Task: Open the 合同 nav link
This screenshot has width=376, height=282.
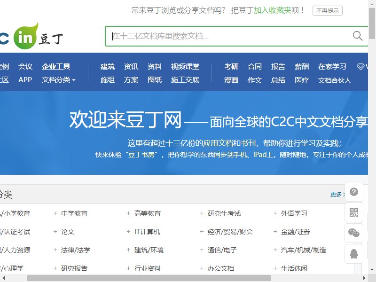Action: (255, 66)
